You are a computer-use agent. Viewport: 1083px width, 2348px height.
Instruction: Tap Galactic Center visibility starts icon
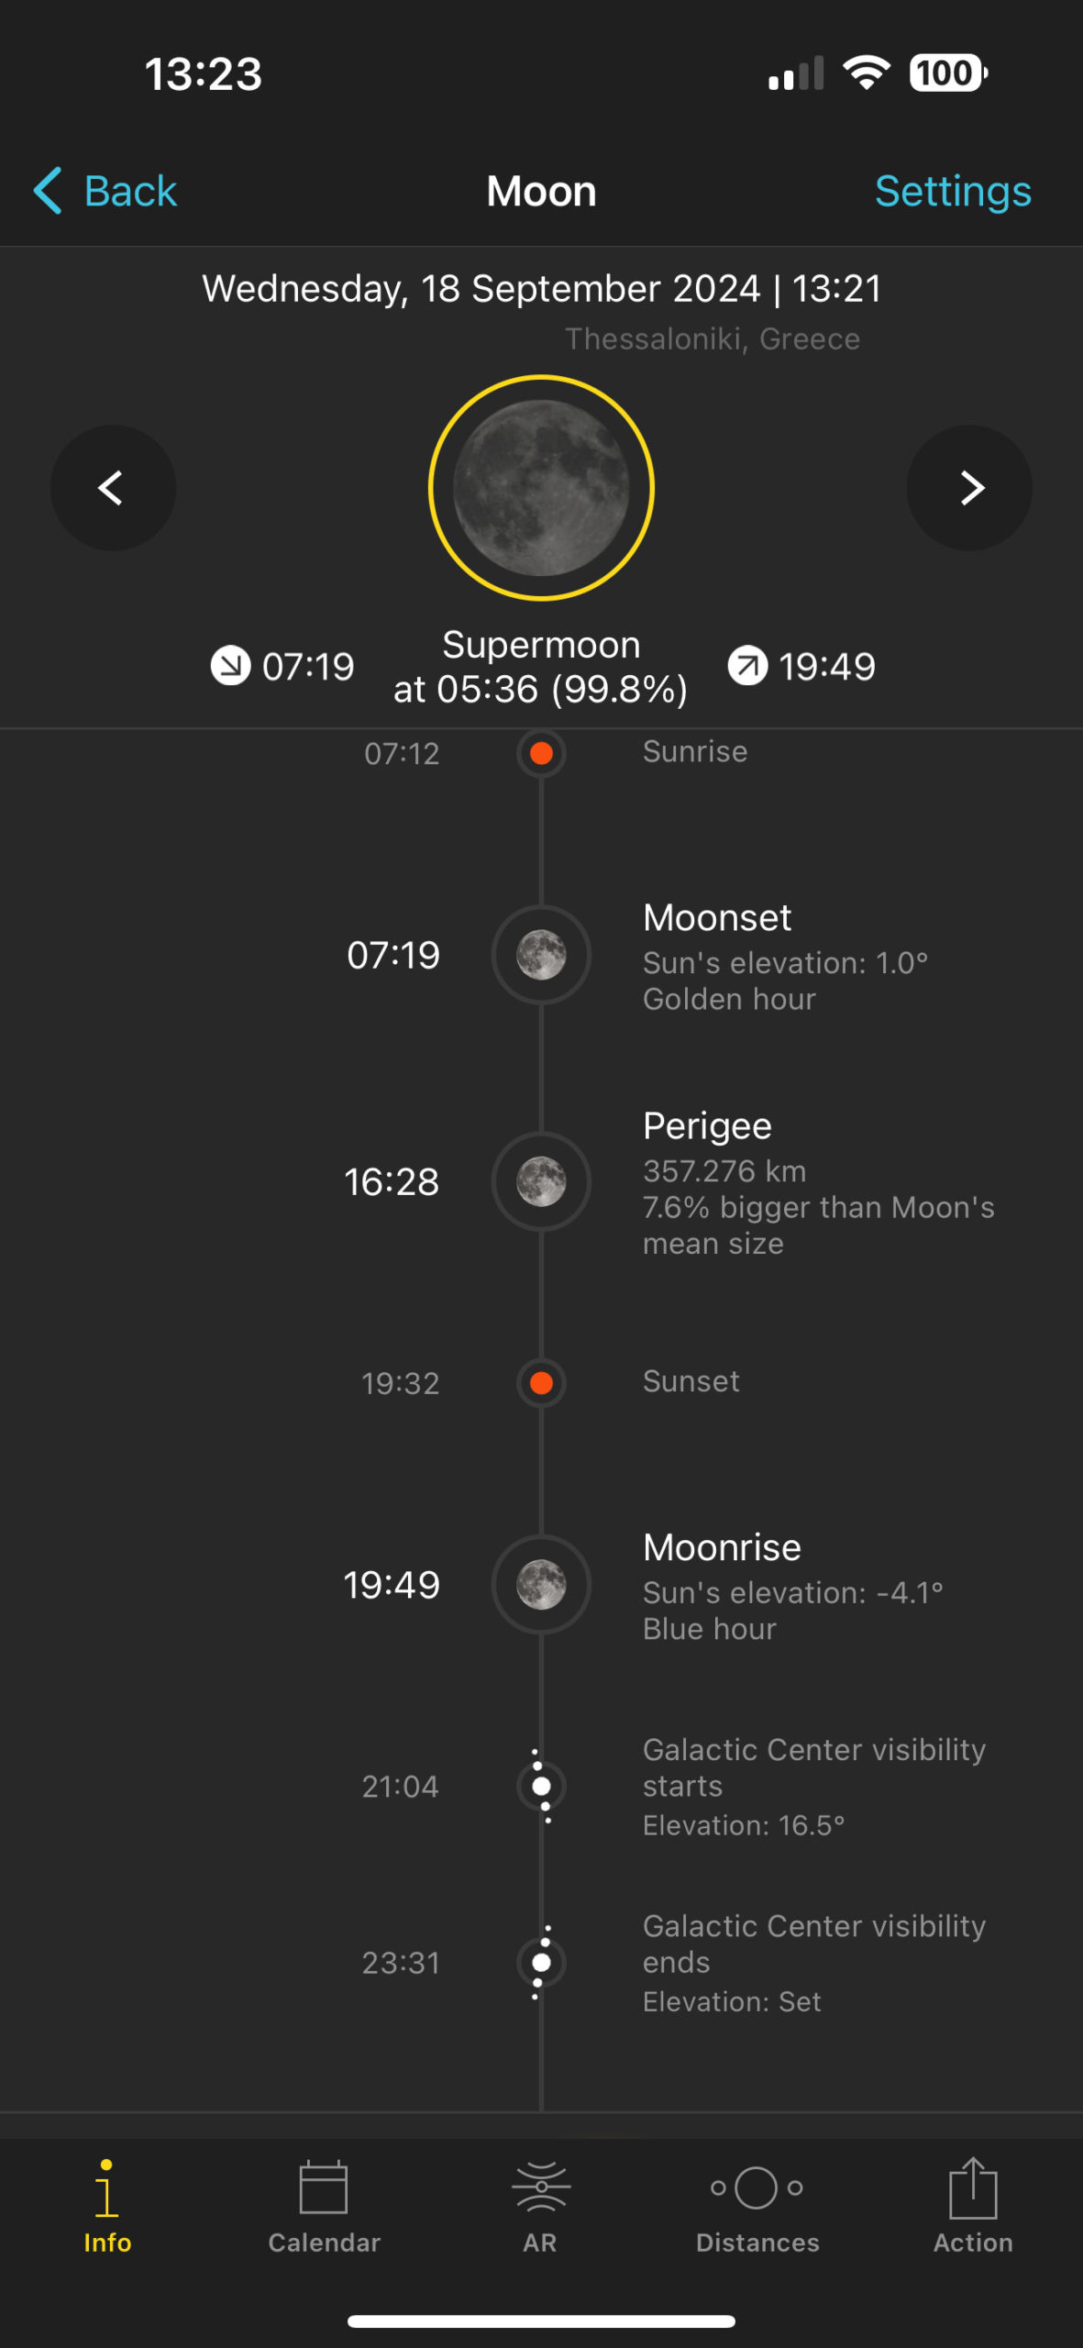point(541,1786)
